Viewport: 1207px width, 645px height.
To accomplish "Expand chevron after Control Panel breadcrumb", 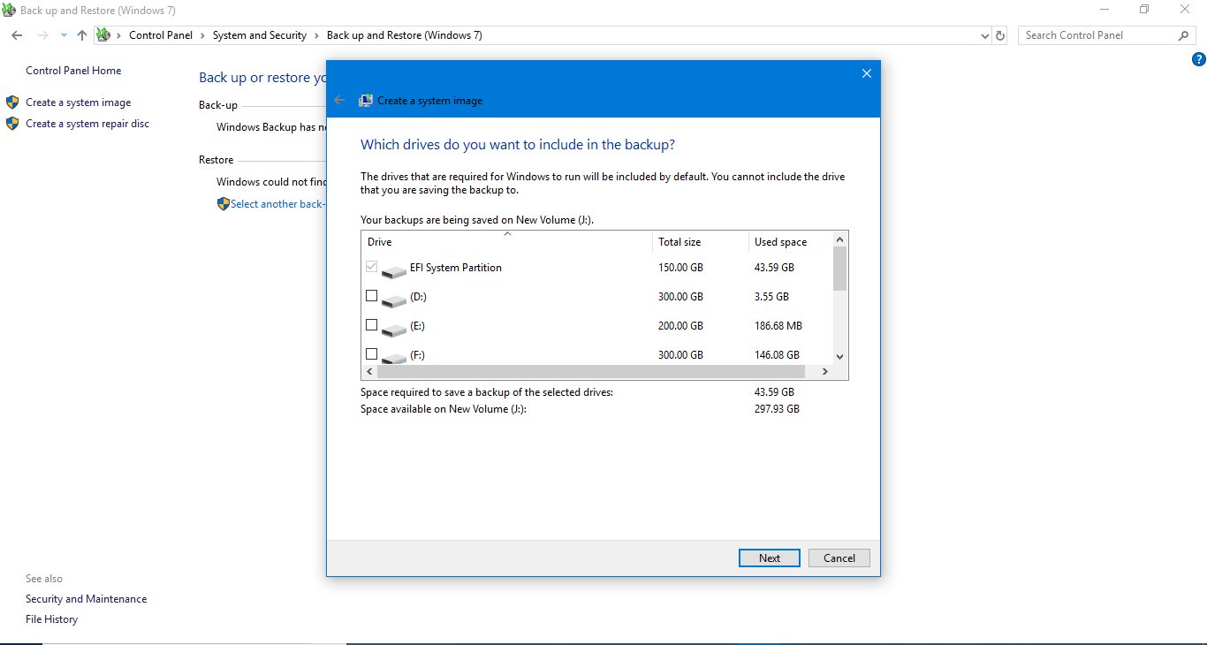I will pos(201,35).
